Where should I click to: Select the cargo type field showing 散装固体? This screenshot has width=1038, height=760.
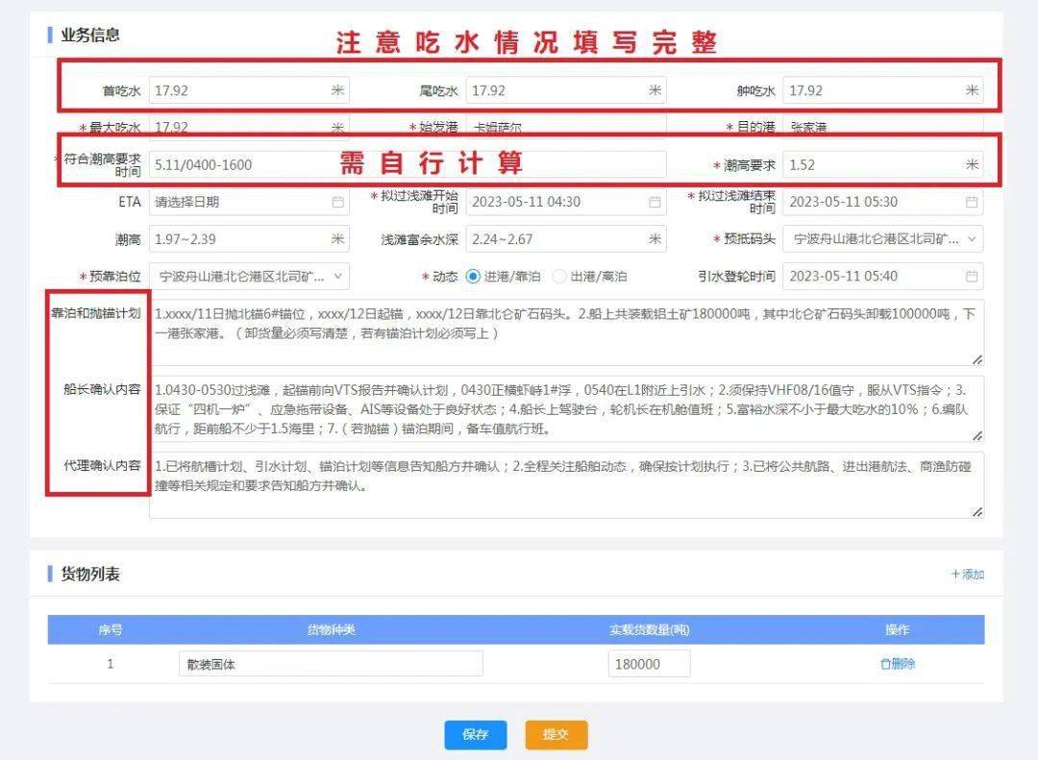click(332, 663)
